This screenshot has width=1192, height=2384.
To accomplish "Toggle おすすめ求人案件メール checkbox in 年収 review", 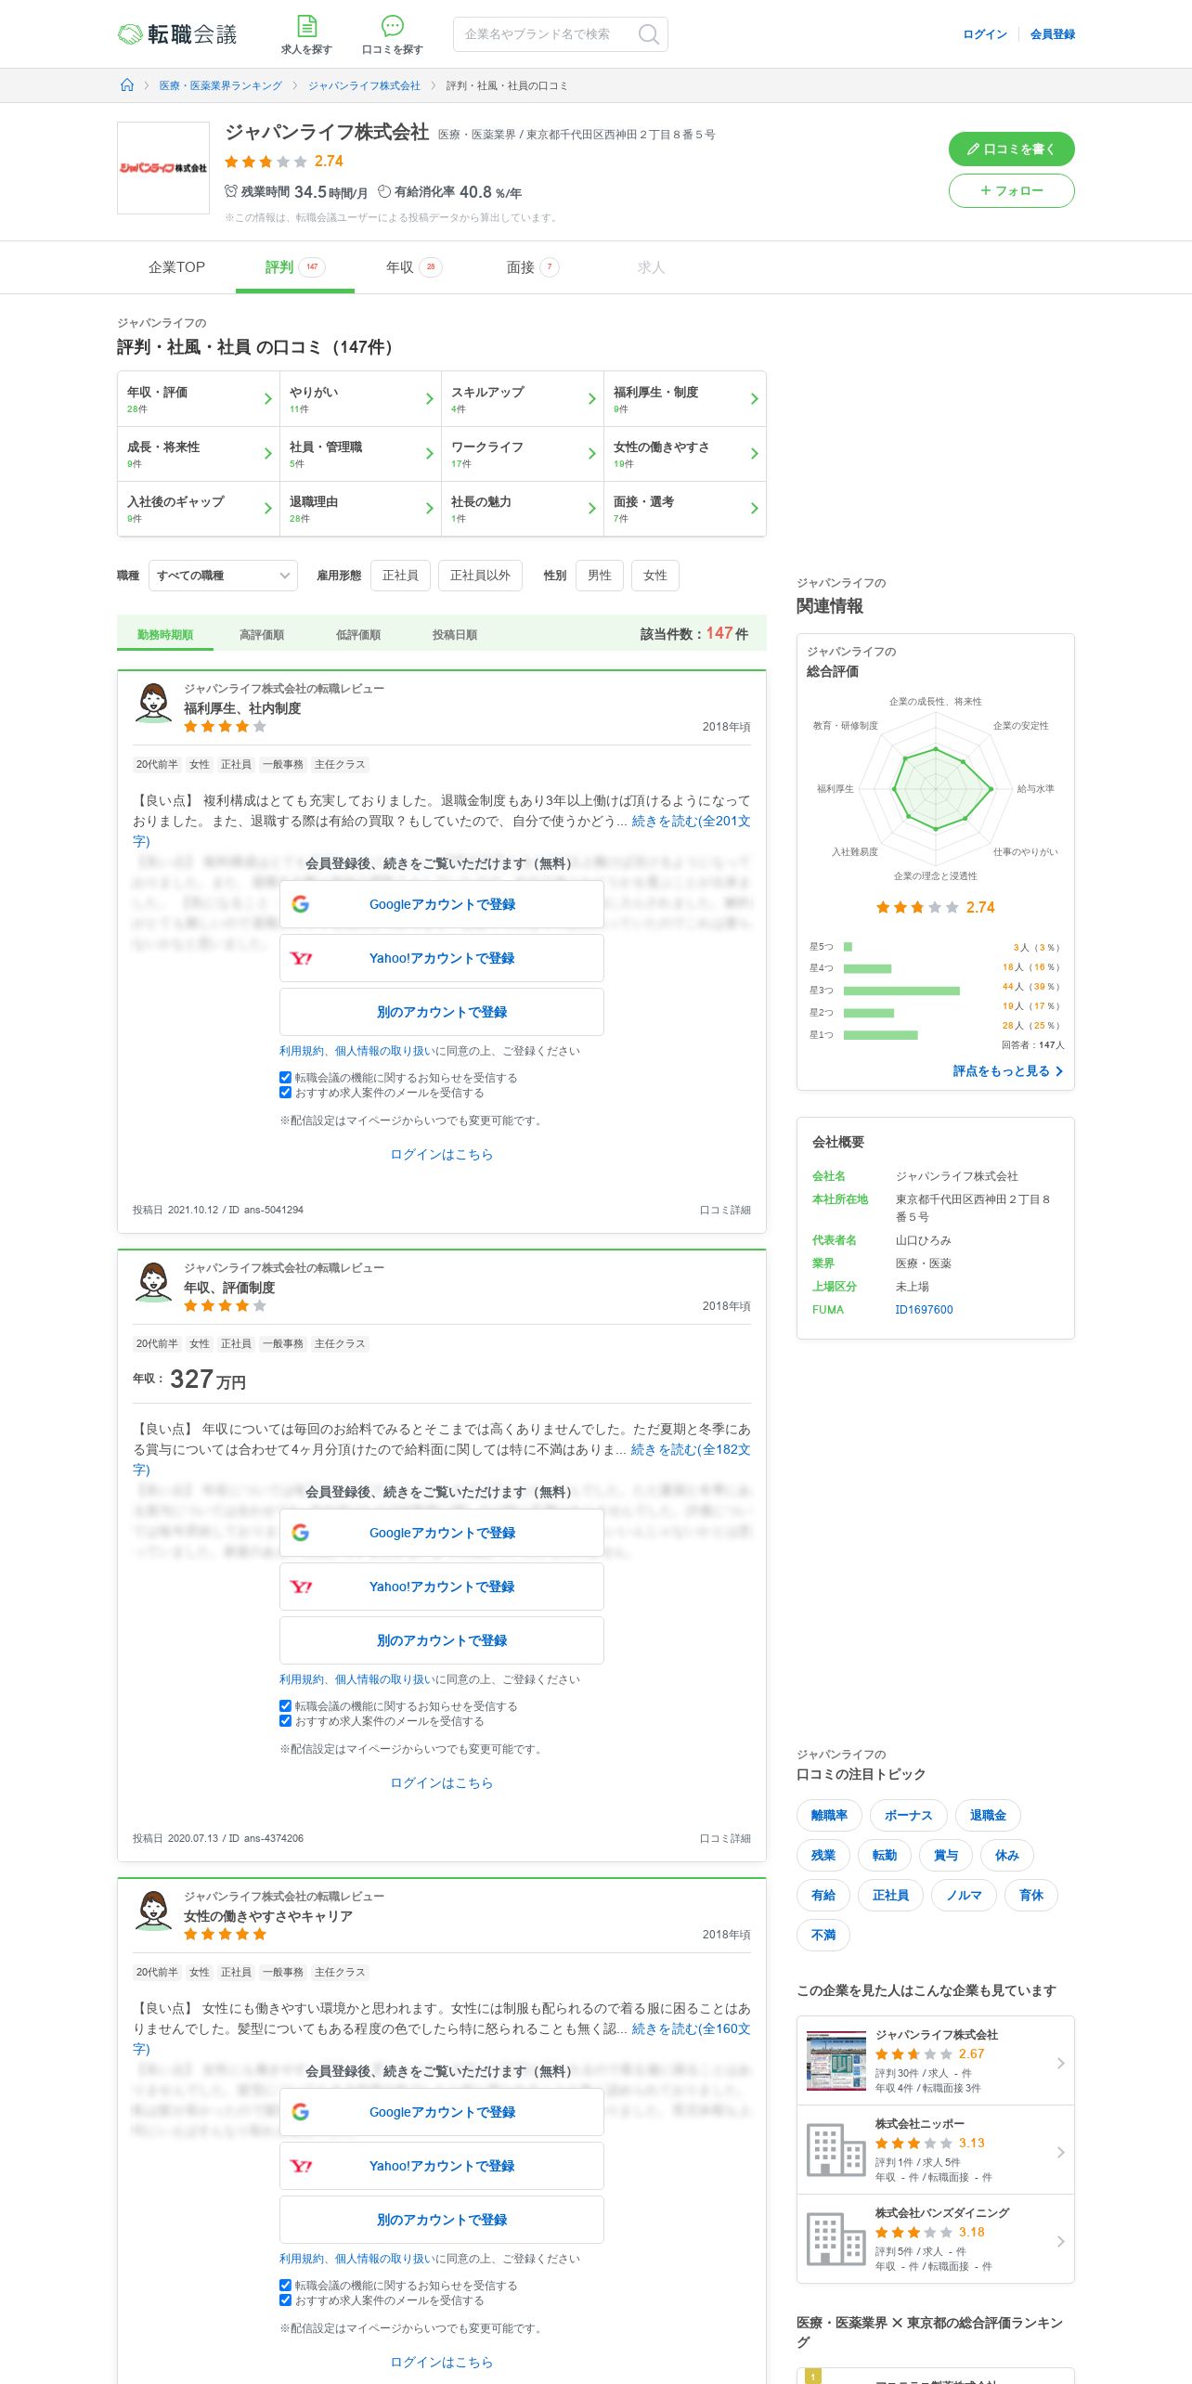I will click(286, 1721).
